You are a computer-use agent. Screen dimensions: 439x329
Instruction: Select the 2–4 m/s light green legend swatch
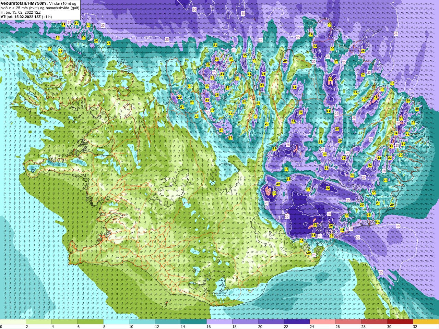39,322
